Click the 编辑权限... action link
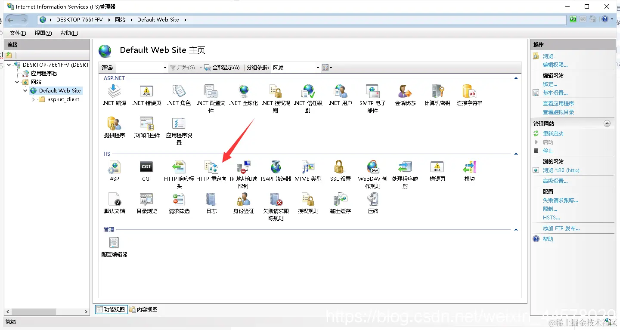Screen dimensions: 620x330 pyautogui.click(x=555, y=65)
